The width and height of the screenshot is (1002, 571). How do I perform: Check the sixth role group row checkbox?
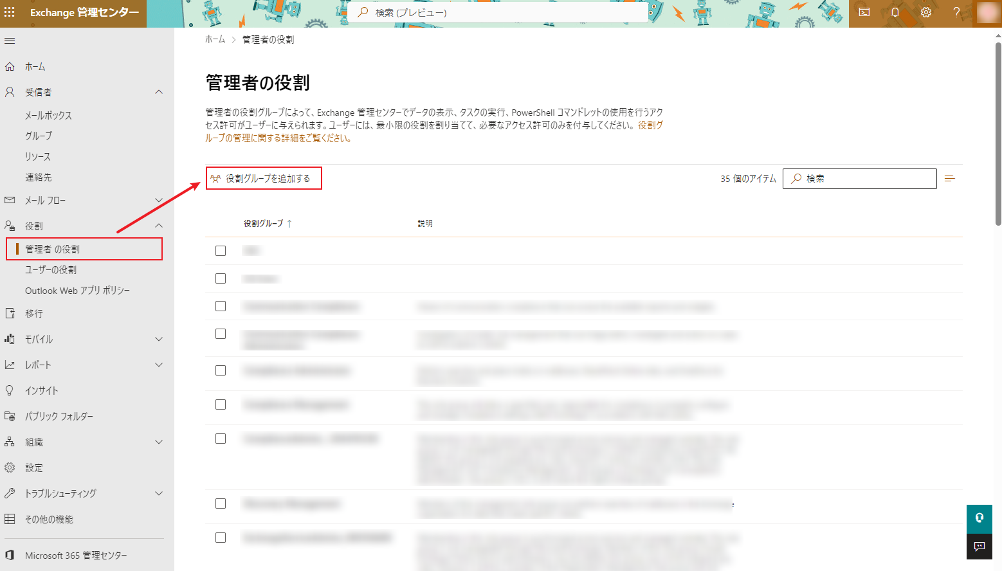pos(221,404)
